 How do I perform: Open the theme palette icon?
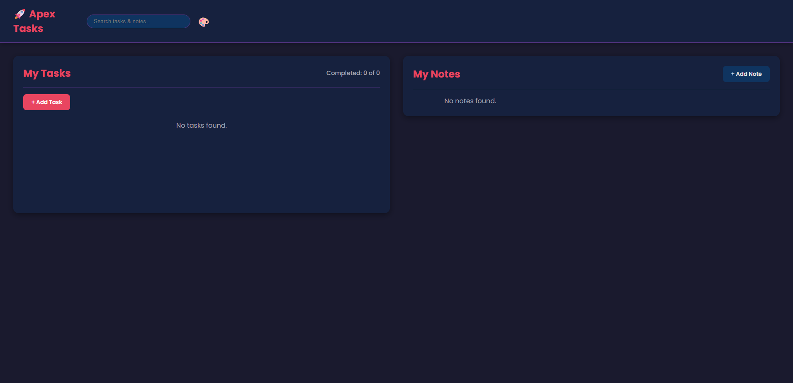[204, 22]
